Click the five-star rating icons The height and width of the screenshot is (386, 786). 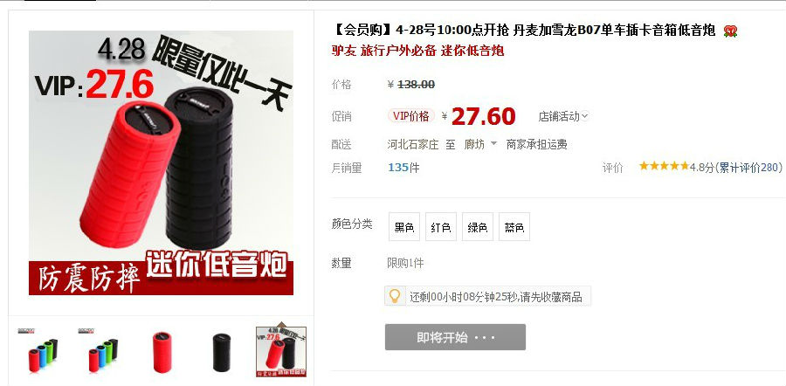point(664,167)
